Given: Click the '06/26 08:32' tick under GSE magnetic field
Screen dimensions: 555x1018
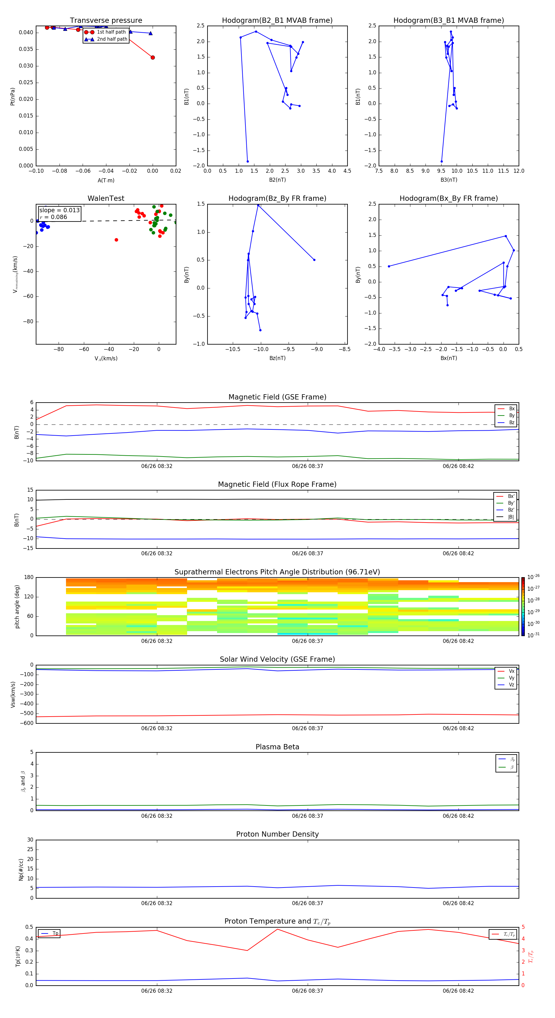Looking at the screenshot, I should (157, 466).
